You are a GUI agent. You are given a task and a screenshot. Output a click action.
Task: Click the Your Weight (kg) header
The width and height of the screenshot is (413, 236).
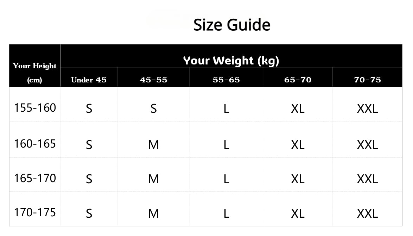pyautogui.click(x=231, y=61)
